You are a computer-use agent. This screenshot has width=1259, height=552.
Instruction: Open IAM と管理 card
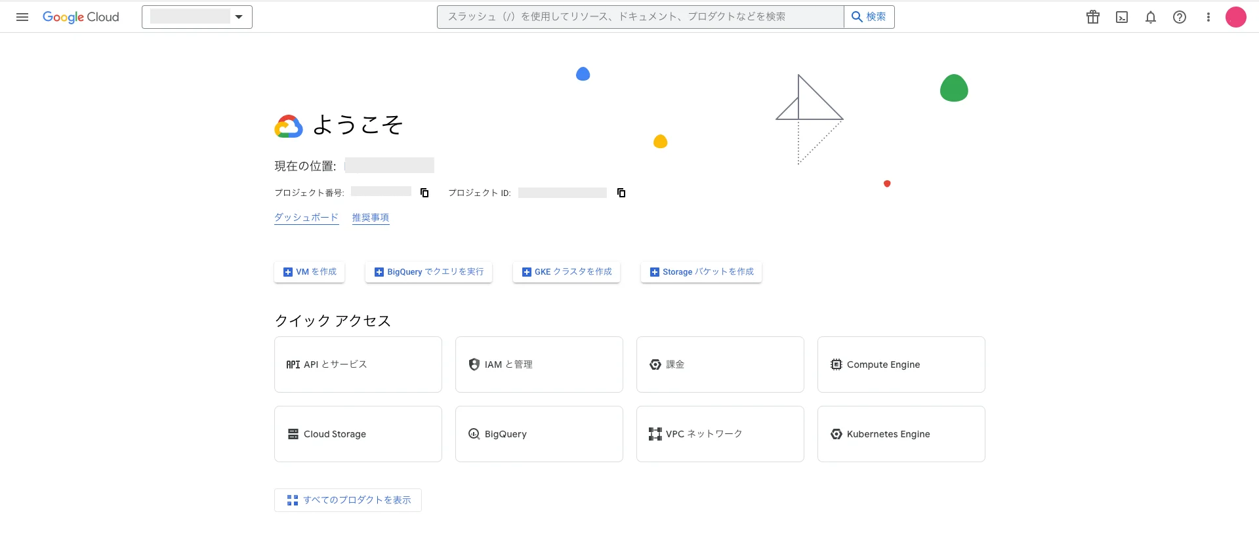coord(539,365)
